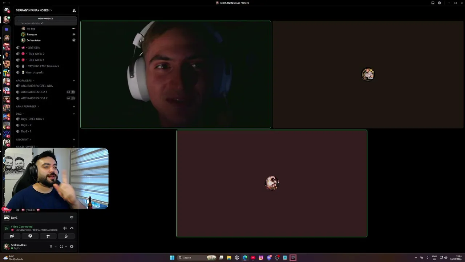The height and width of the screenshot is (262, 465).
Task: Open YouTube app from taskbar
Action: coord(253,258)
